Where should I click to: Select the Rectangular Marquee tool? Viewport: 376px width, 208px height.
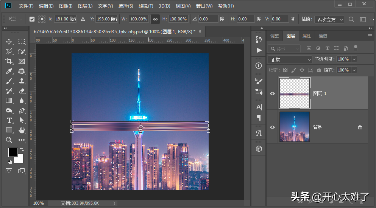coord(22,42)
